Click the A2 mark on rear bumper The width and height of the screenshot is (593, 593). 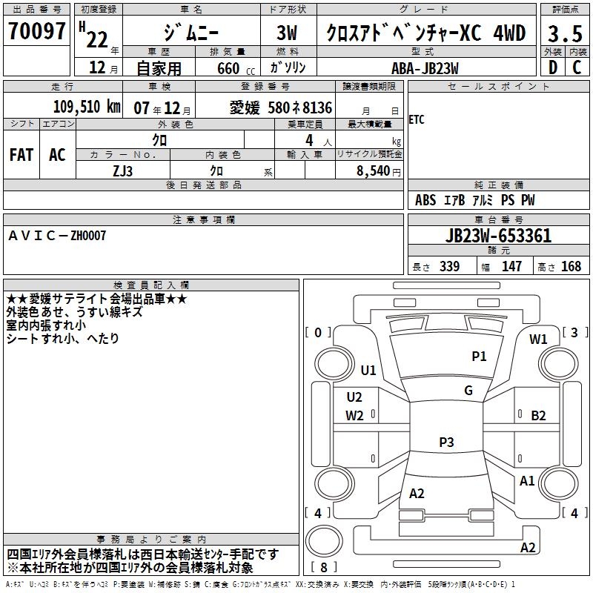tap(528, 548)
